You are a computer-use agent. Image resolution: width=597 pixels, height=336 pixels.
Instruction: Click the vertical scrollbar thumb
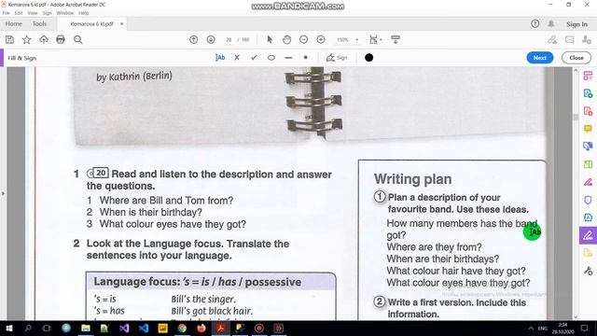576,118
